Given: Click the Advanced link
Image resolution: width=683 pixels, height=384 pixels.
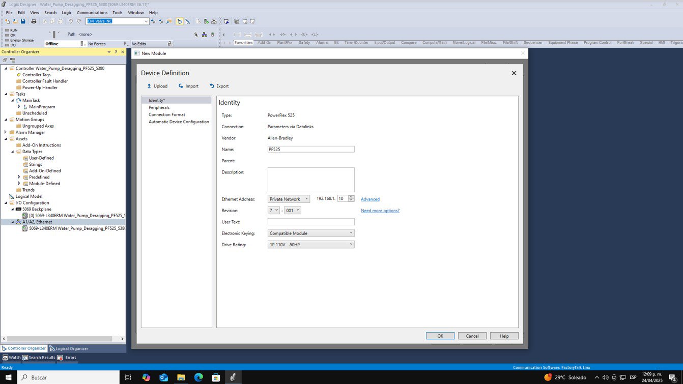Looking at the screenshot, I should coord(370,199).
